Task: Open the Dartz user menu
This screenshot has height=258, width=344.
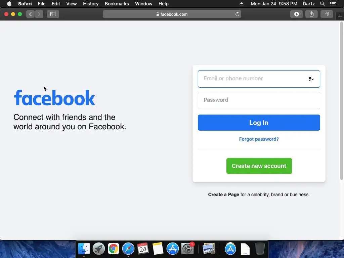Action: (x=308, y=4)
